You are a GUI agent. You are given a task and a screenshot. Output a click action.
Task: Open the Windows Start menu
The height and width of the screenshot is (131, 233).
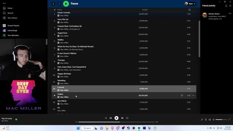78,128
